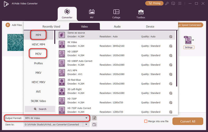
Task: Open the hamburger menu icon in title bar
Action: pos(180,3)
